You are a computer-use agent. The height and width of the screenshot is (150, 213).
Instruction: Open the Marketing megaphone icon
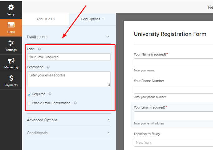(11, 61)
